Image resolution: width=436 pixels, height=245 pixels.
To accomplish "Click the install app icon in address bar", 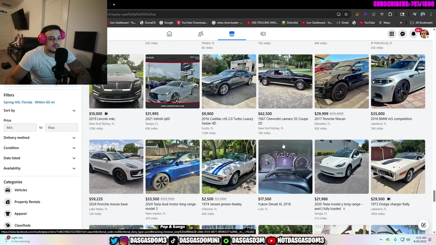I will (x=339, y=14).
